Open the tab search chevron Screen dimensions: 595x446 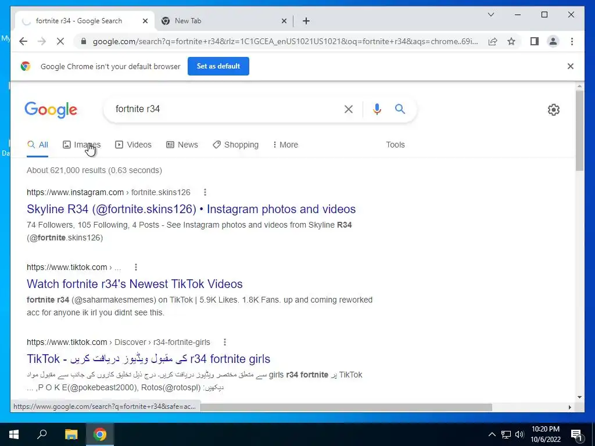490,15
